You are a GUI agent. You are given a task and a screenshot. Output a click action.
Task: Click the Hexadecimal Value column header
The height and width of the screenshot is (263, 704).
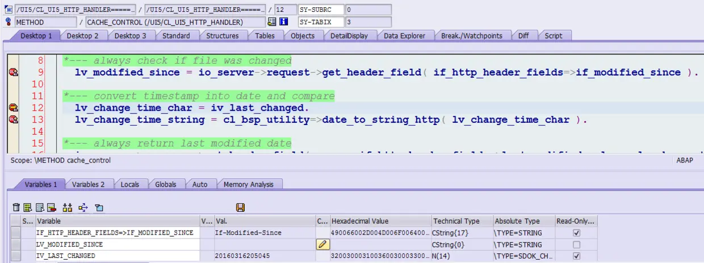(x=380, y=221)
